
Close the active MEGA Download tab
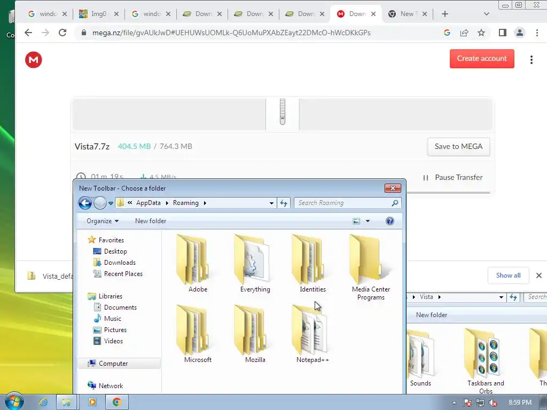click(x=373, y=14)
